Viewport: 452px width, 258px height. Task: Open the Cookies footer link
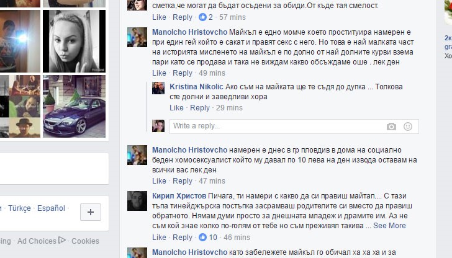click(x=85, y=241)
